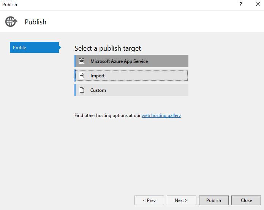Click the Publish button at bottom

[x=214, y=200]
